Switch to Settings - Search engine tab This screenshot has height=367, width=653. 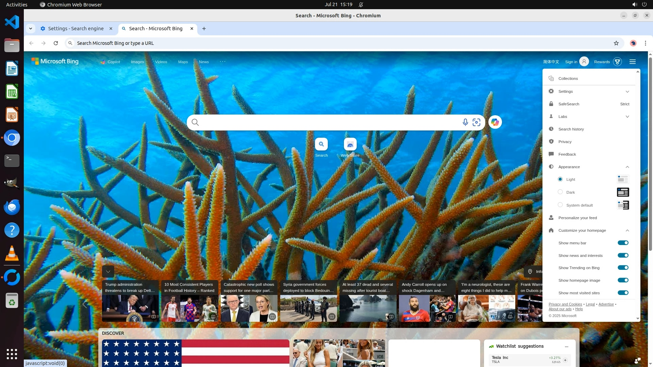click(x=76, y=29)
